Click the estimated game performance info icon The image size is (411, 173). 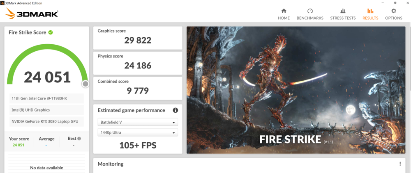pyautogui.click(x=175, y=110)
